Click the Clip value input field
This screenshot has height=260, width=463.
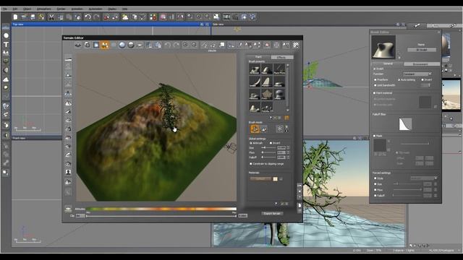click(80, 216)
